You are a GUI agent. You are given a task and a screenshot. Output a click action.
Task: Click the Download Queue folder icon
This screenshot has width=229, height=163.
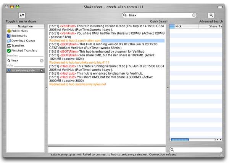9,41
